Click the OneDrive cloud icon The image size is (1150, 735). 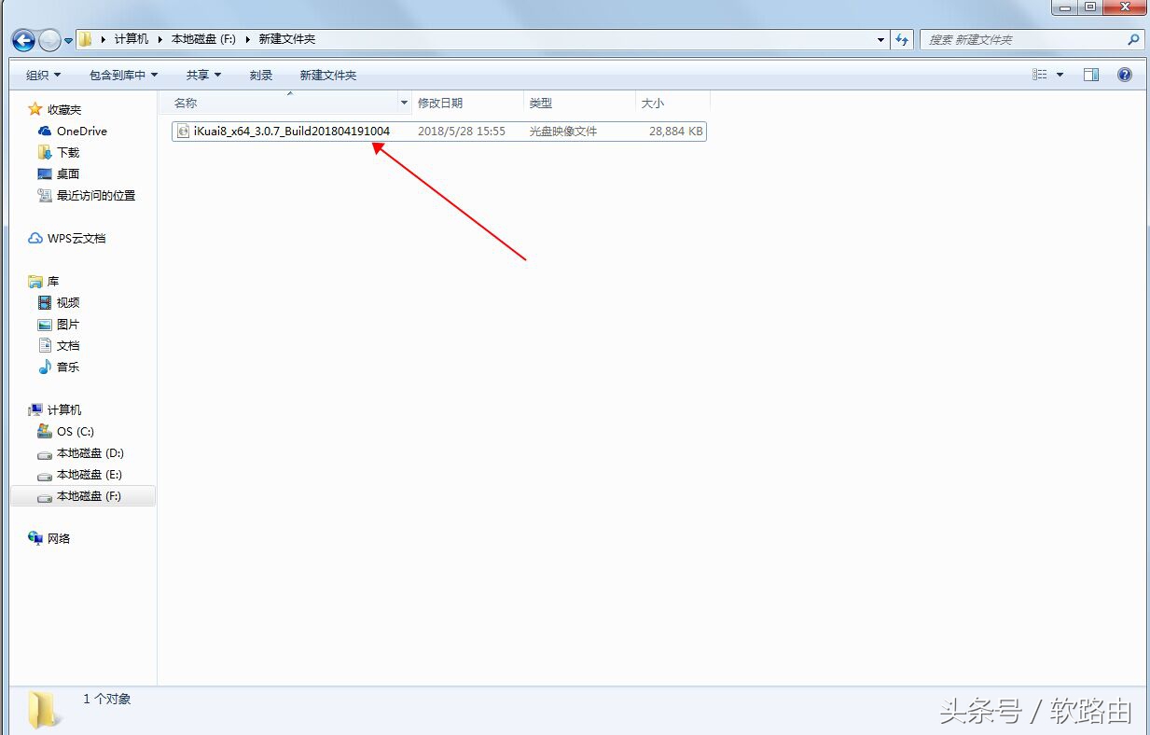click(x=45, y=132)
